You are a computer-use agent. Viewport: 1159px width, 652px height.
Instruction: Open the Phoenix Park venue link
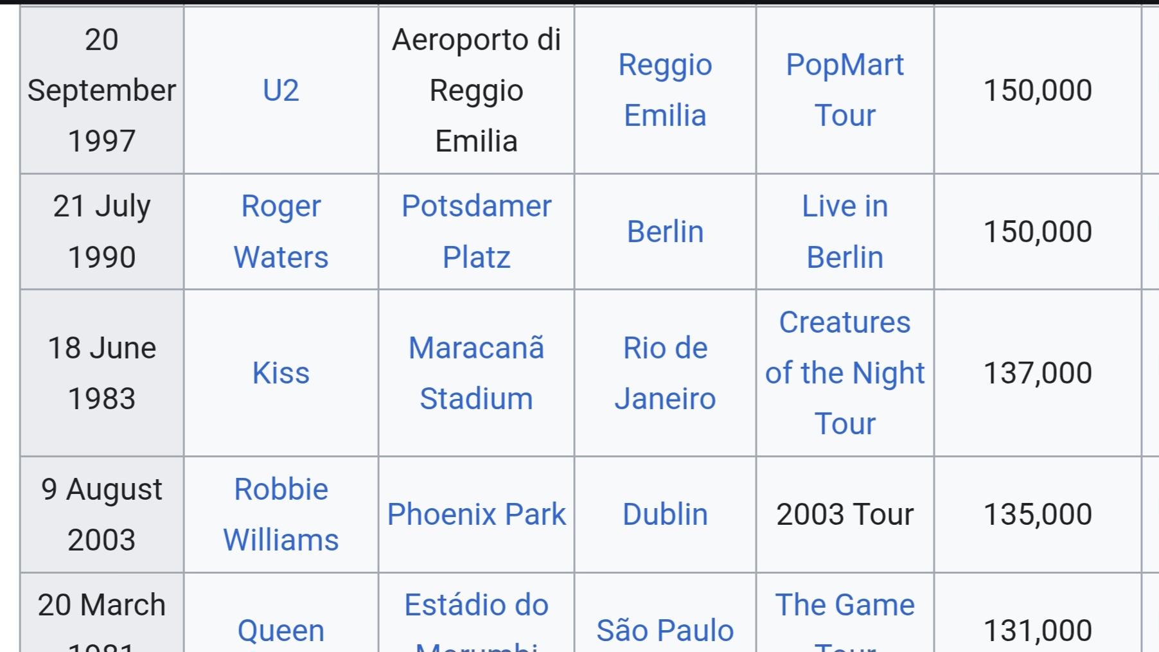476,515
